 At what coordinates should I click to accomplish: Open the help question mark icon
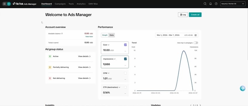[216, 4]
